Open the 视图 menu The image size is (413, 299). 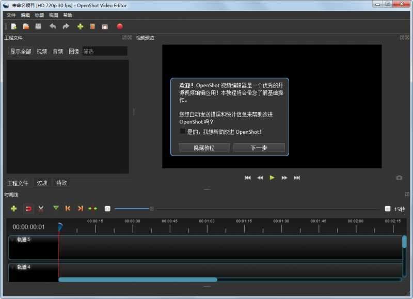[53, 15]
